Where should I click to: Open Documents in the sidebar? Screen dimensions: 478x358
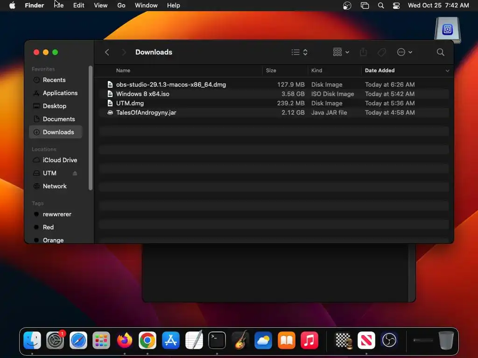click(56, 119)
